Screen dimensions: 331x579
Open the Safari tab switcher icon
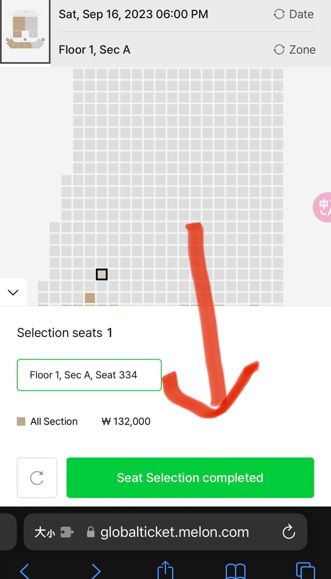(x=304, y=571)
